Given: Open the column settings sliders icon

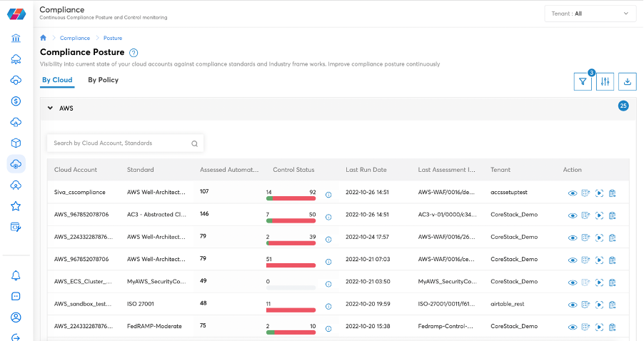Looking at the screenshot, I should tap(605, 82).
